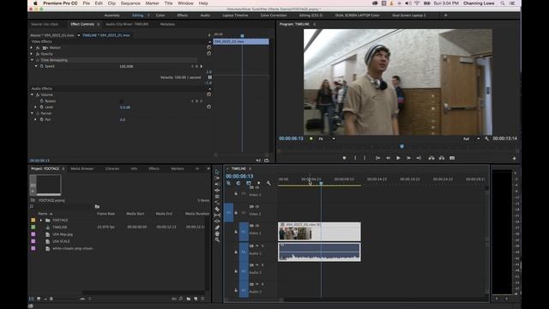The height and width of the screenshot is (309, 549).
Task: Select the audio clip on Audio 1 track
Action: click(319, 252)
